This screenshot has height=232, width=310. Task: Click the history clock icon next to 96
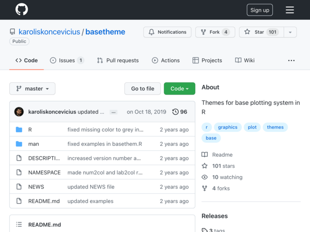tap(175, 112)
